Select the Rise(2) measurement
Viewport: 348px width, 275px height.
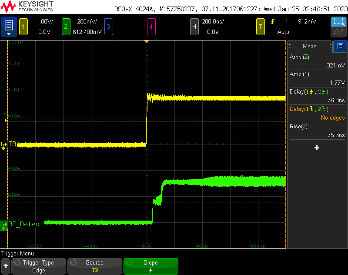point(317,131)
